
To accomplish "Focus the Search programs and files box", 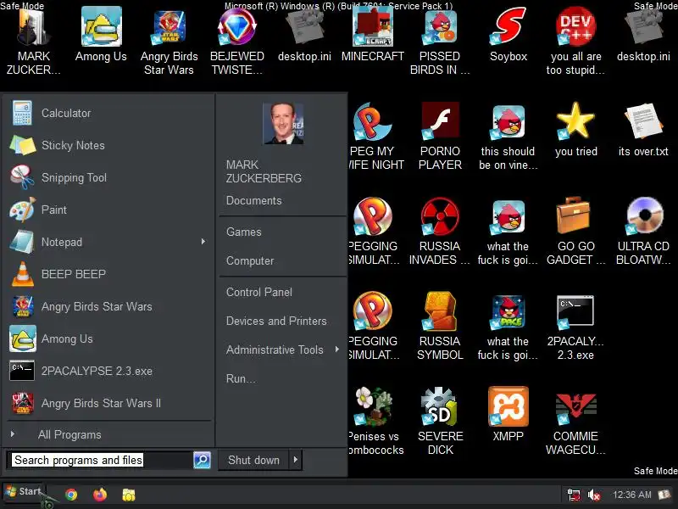I will click(x=99, y=460).
